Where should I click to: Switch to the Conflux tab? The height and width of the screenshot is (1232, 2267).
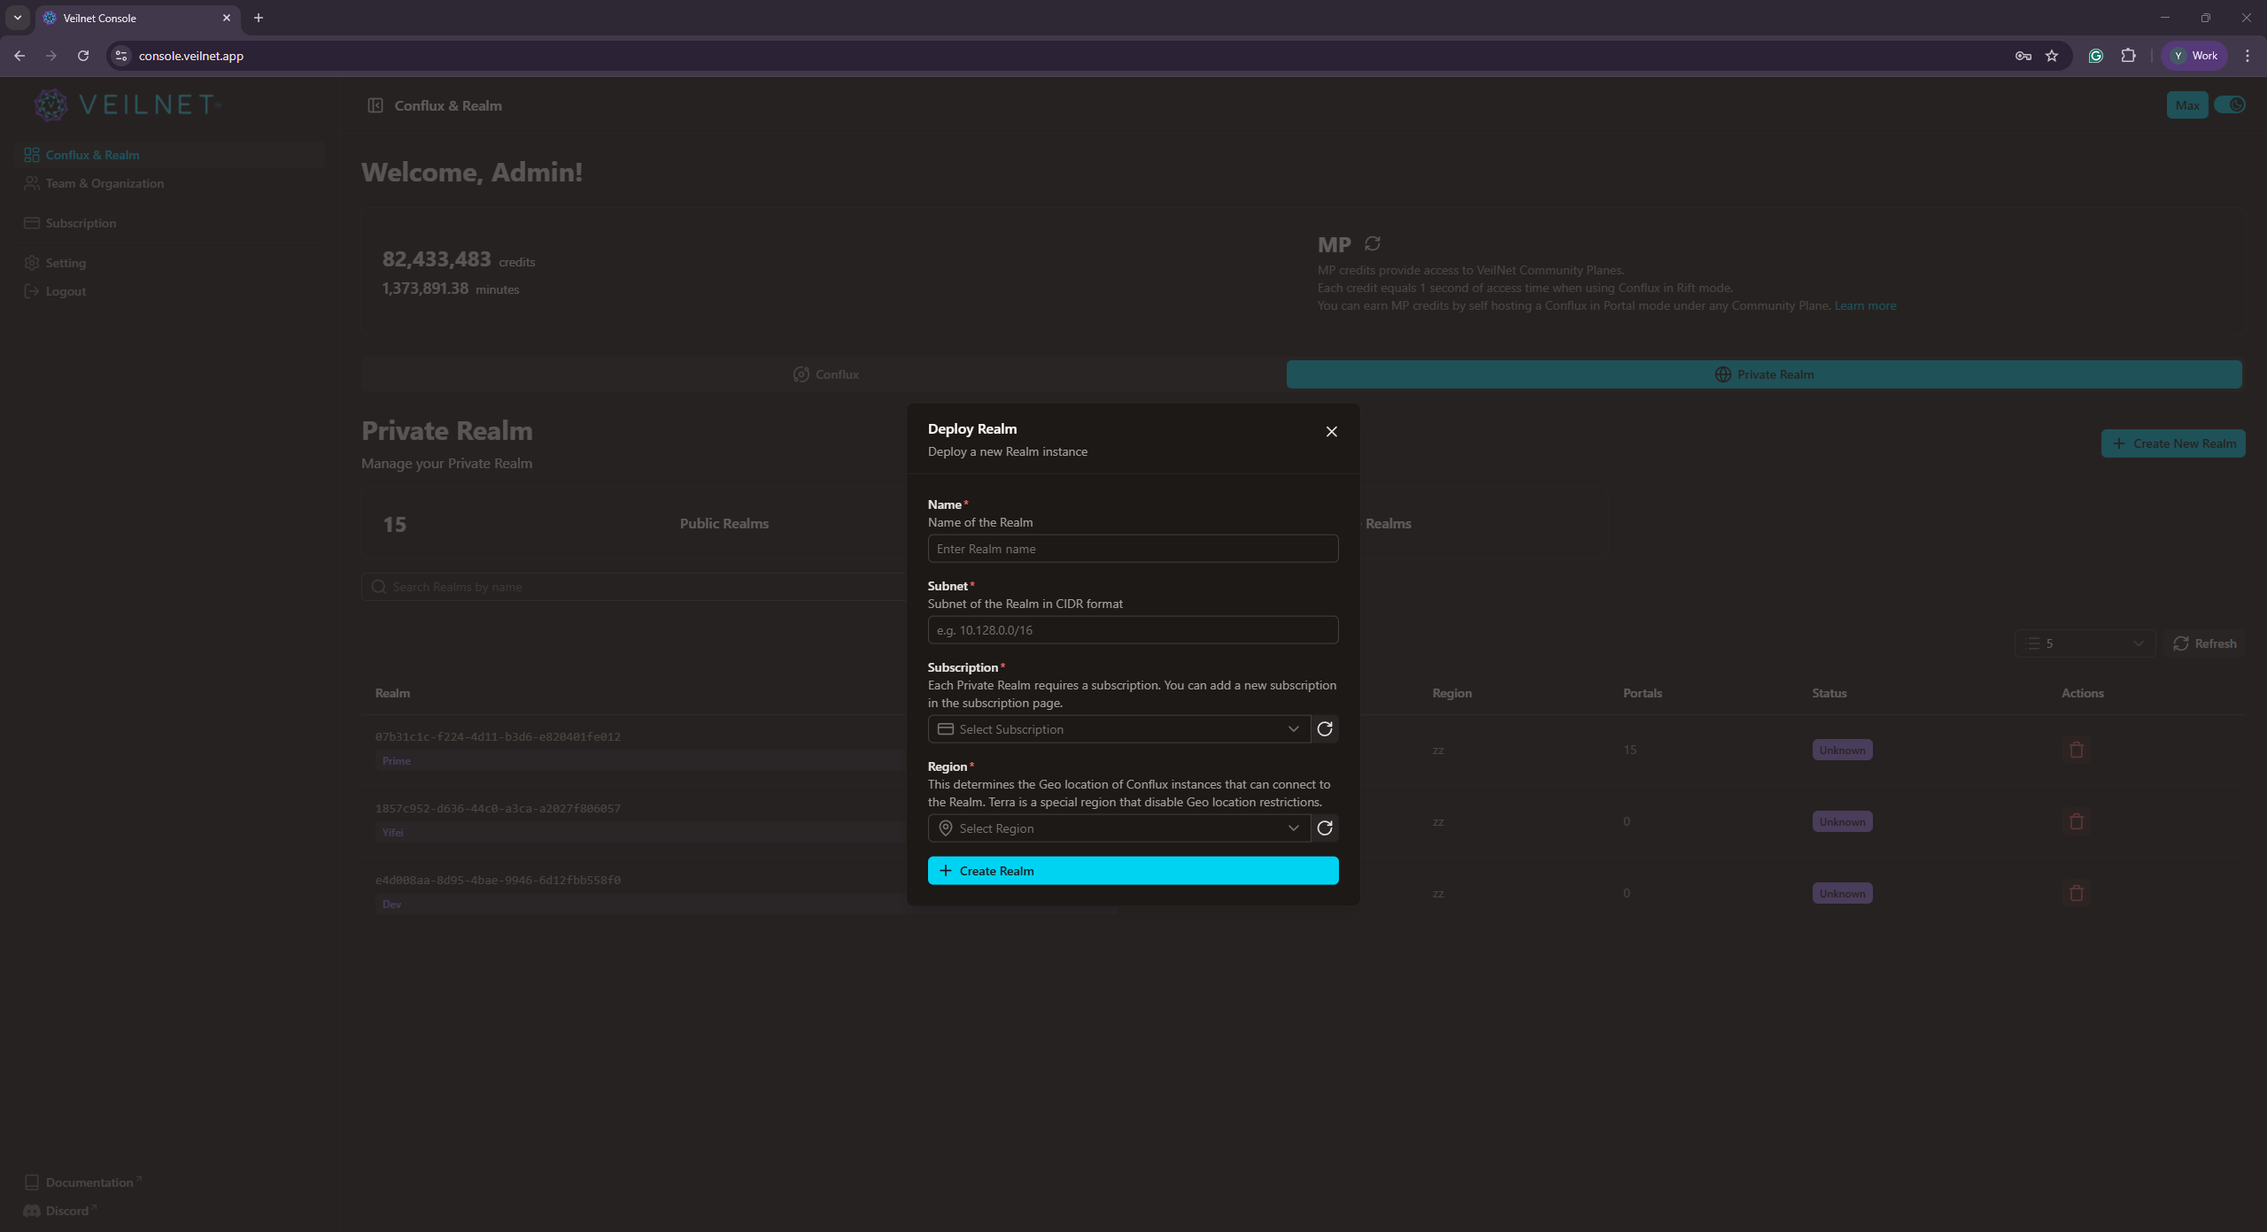[x=824, y=373]
